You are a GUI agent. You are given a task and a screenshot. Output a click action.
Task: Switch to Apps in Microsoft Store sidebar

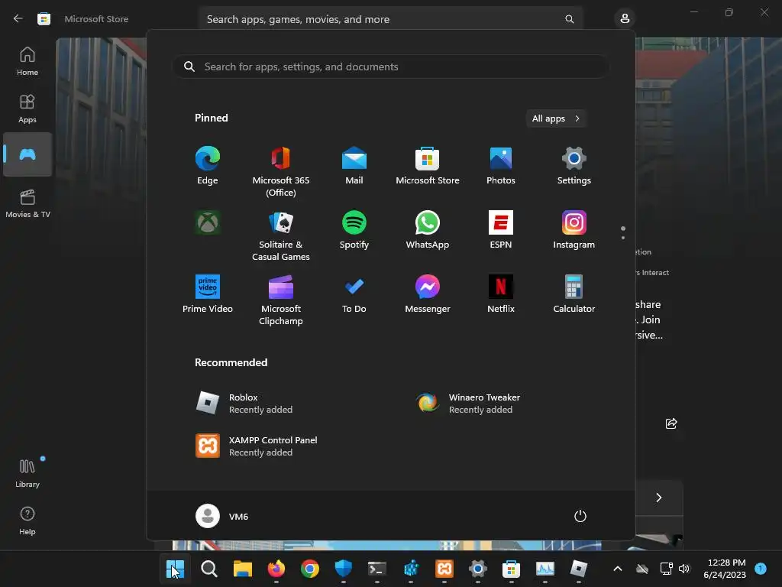coord(27,109)
